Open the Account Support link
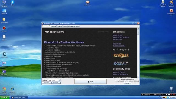Viewport: 176px width, 99px height. 119,46
